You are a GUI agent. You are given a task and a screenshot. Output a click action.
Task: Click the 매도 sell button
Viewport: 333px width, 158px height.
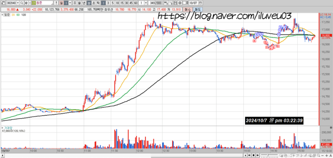[198, 9]
